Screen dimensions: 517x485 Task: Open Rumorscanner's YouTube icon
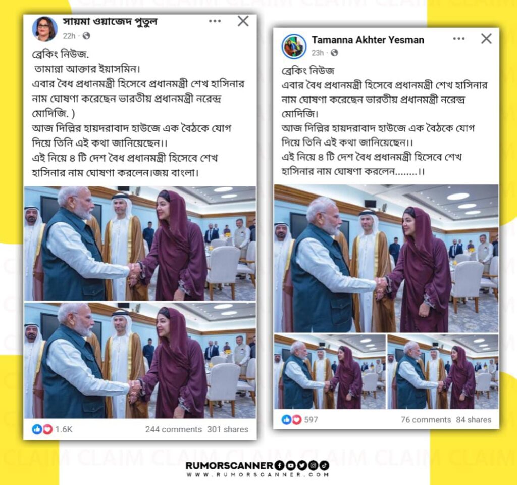291,465
